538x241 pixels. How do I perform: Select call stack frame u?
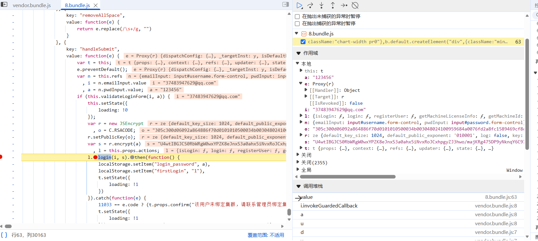click(x=408, y=224)
